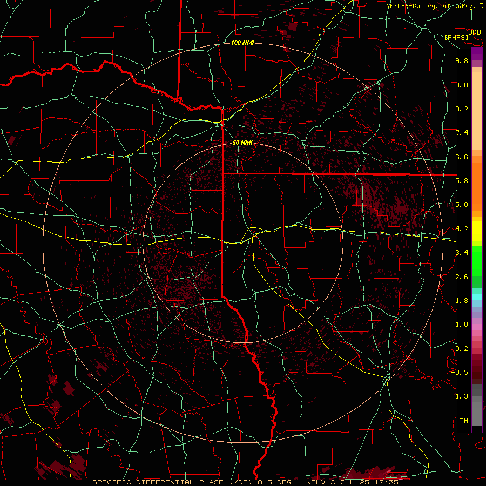This screenshot has width=486, height=486.
Task: Select the 9.0 value on color scale
Action: (462, 85)
